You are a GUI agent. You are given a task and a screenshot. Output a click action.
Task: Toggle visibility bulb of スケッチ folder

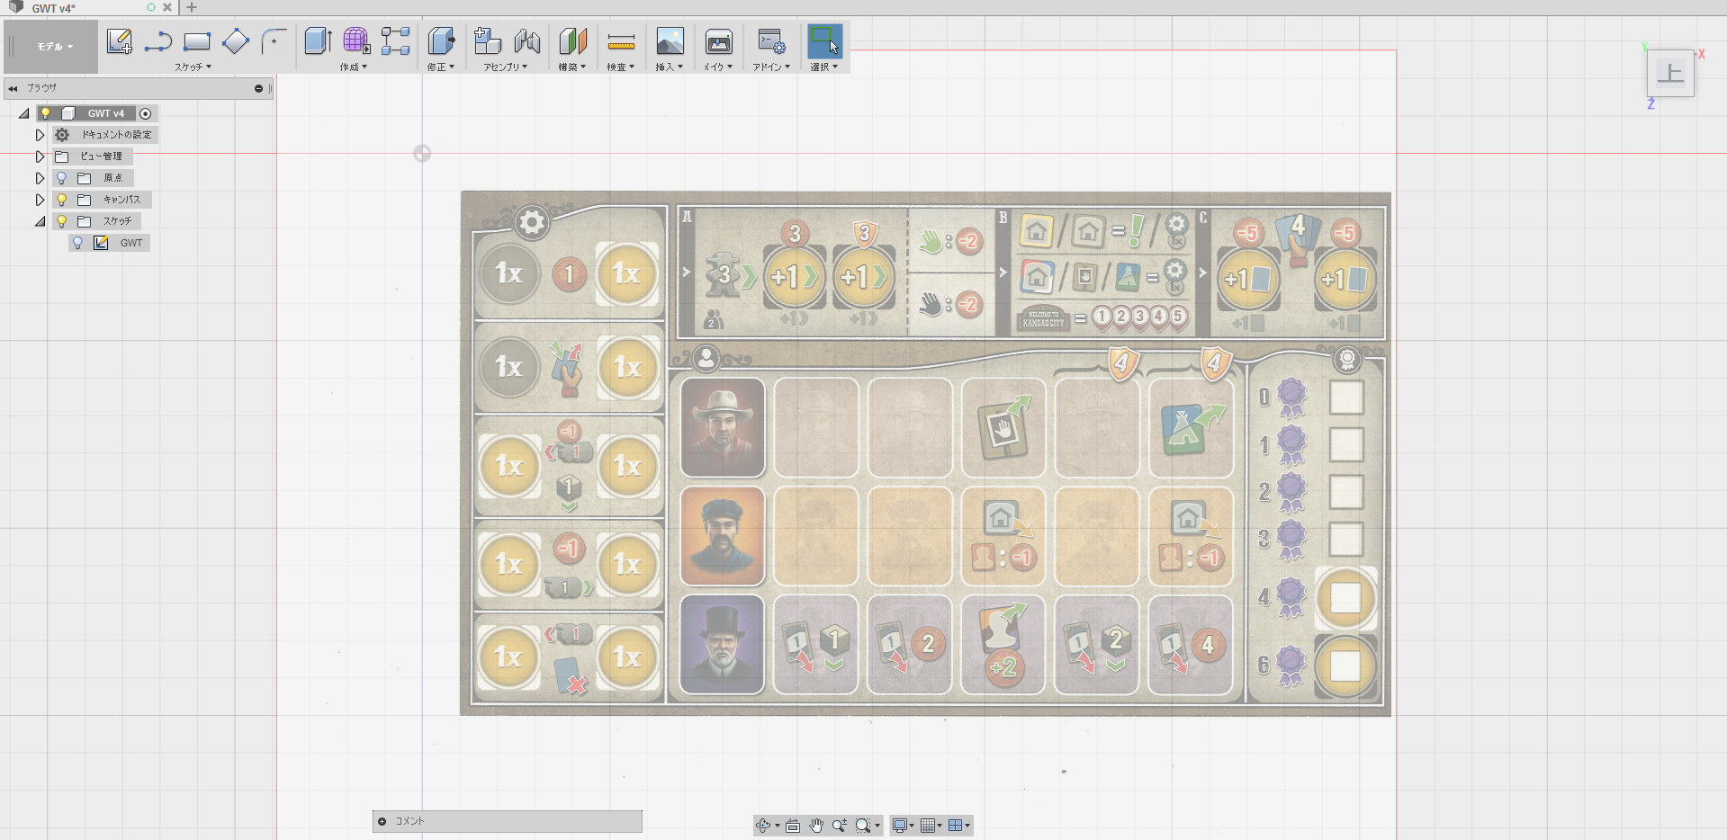click(x=61, y=221)
